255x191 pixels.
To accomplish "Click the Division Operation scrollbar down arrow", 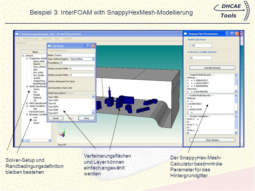I will [x=236, y=133].
